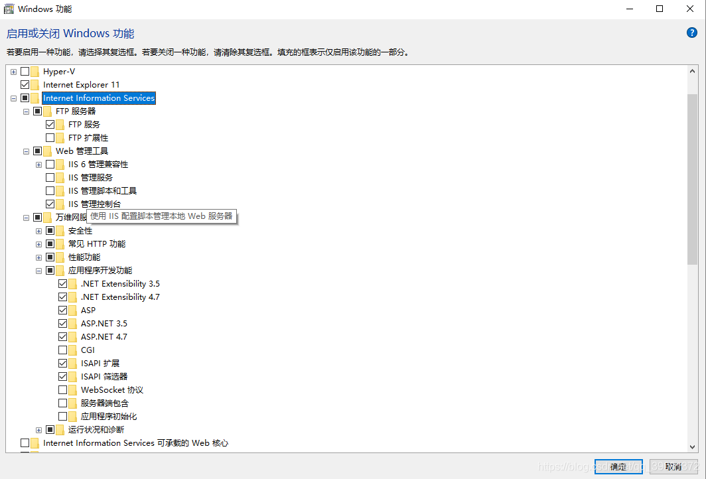Click folder icon next to Hyper-V
Screen dimensions: 706x479
tap(35, 72)
